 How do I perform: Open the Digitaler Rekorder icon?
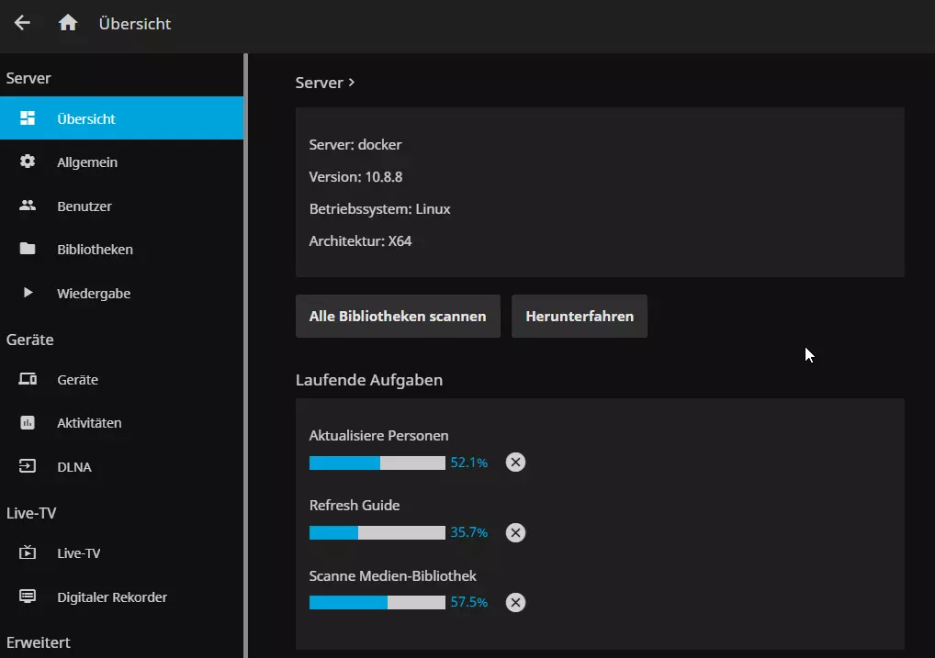coord(26,597)
